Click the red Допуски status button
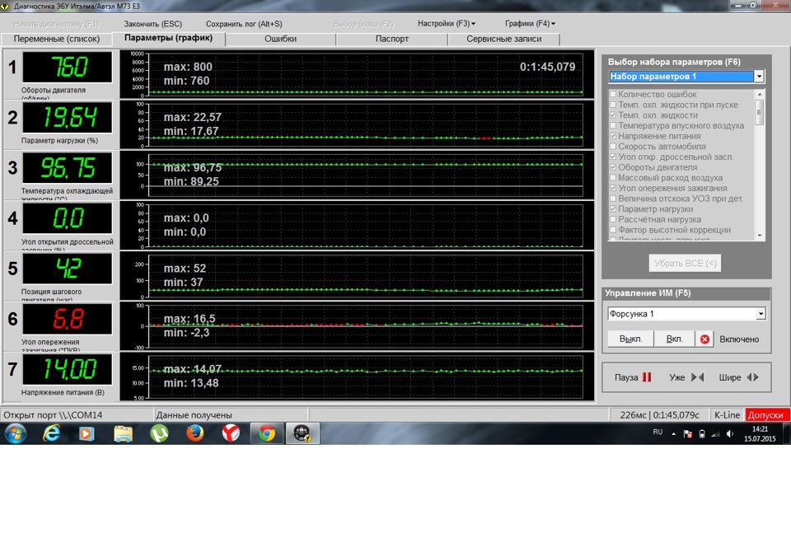791x538 pixels. click(765, 415)
